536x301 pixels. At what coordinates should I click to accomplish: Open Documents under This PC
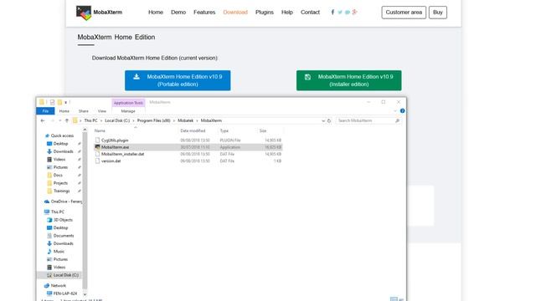coord(64,236)
